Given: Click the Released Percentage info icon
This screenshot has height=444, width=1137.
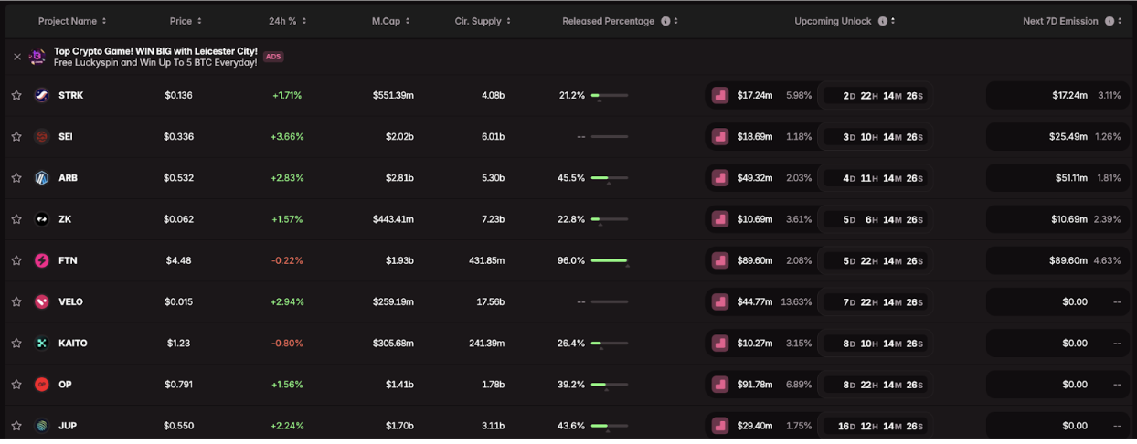Looking at the screenshot, I should point(665,21).
